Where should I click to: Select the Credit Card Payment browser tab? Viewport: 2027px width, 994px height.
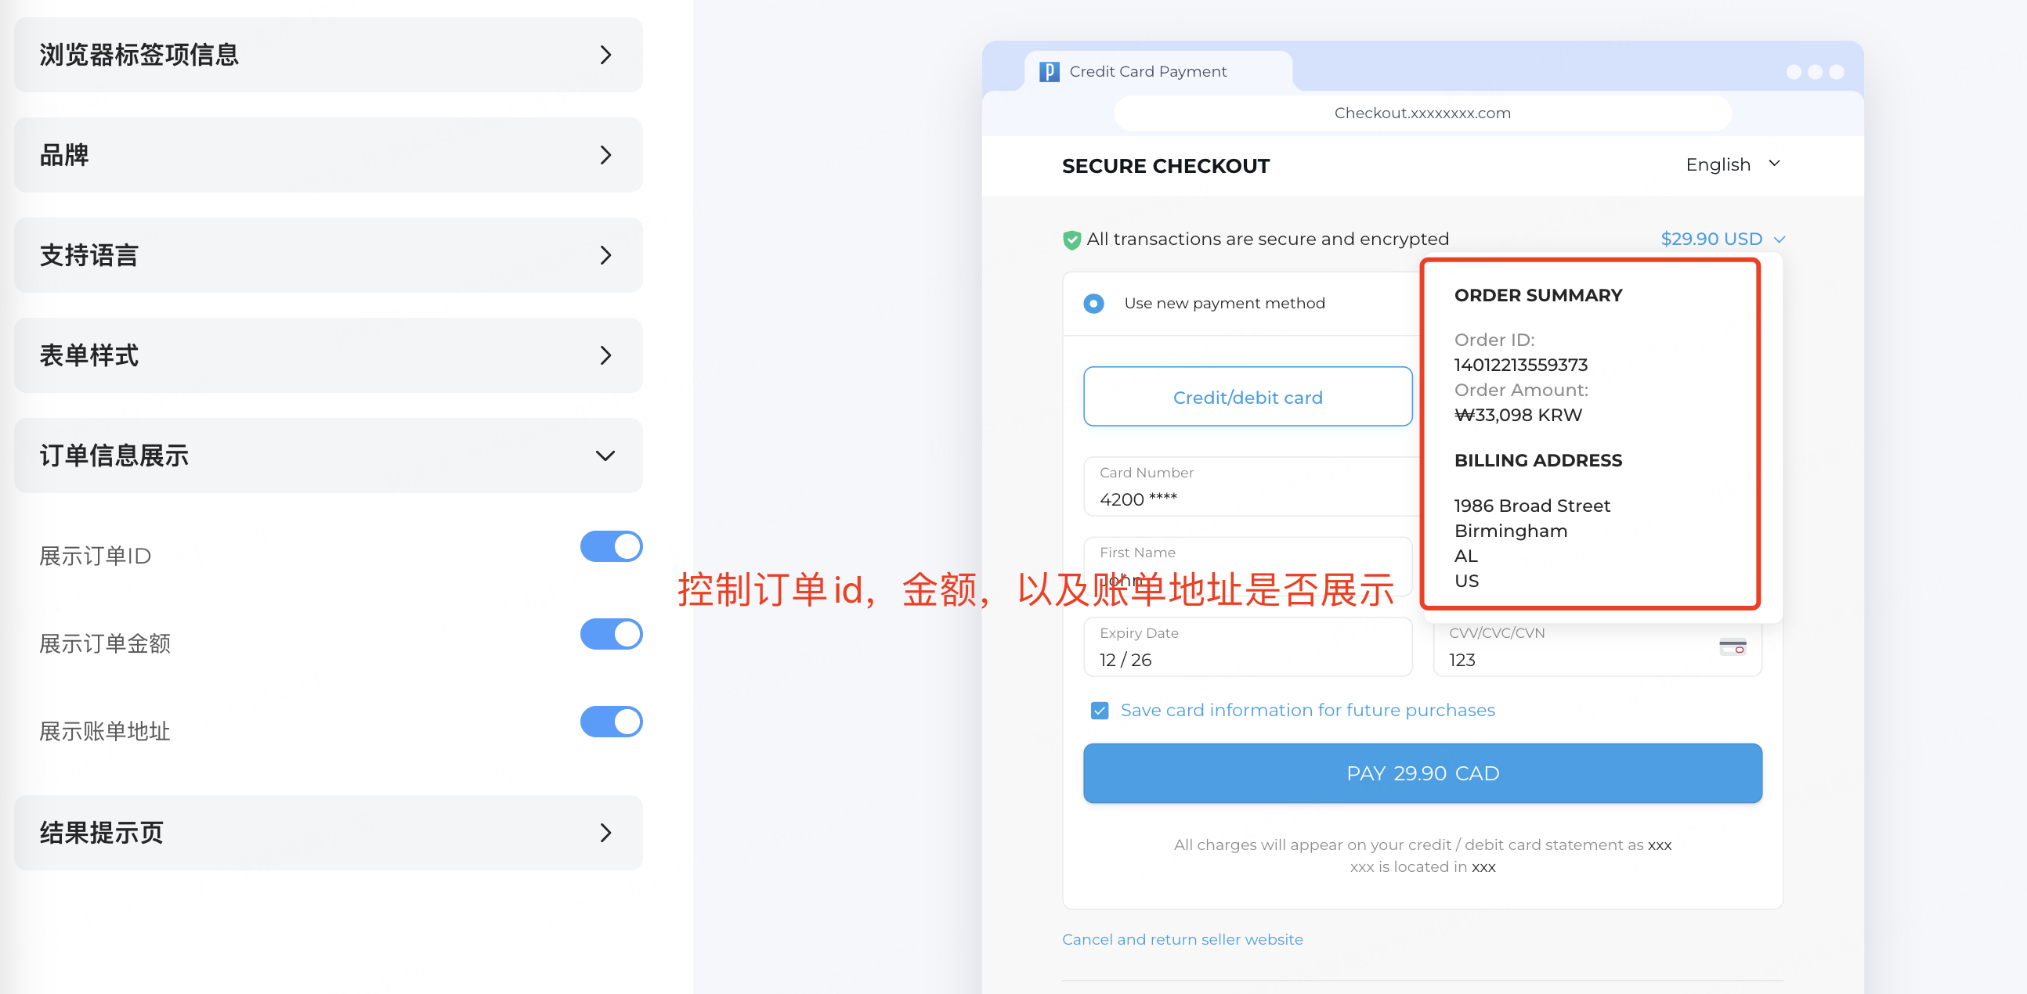click(1147, 71)
